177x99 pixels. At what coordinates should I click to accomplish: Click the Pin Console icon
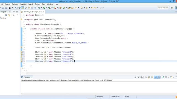(x=163, y=77)
